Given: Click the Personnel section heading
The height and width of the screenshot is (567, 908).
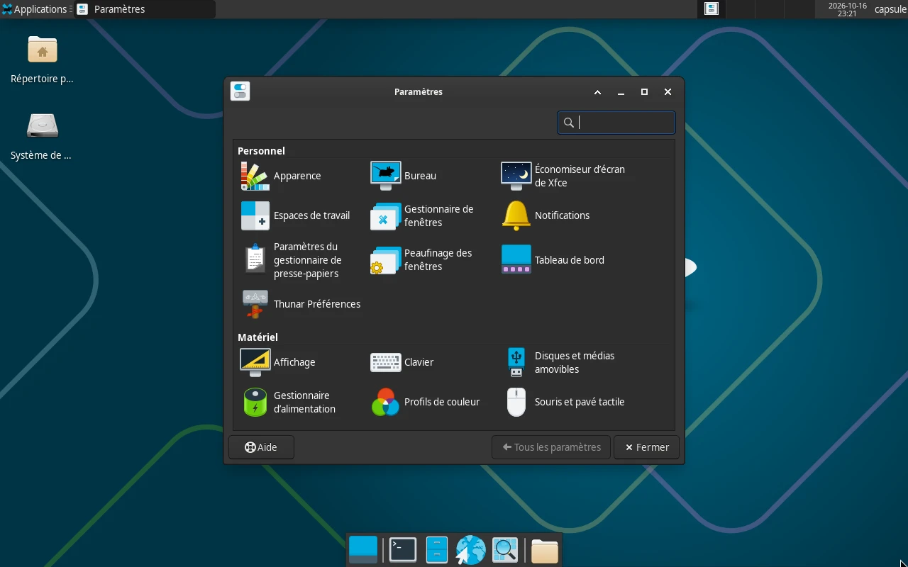Looking at the screenshot, I should pos(261,151).
